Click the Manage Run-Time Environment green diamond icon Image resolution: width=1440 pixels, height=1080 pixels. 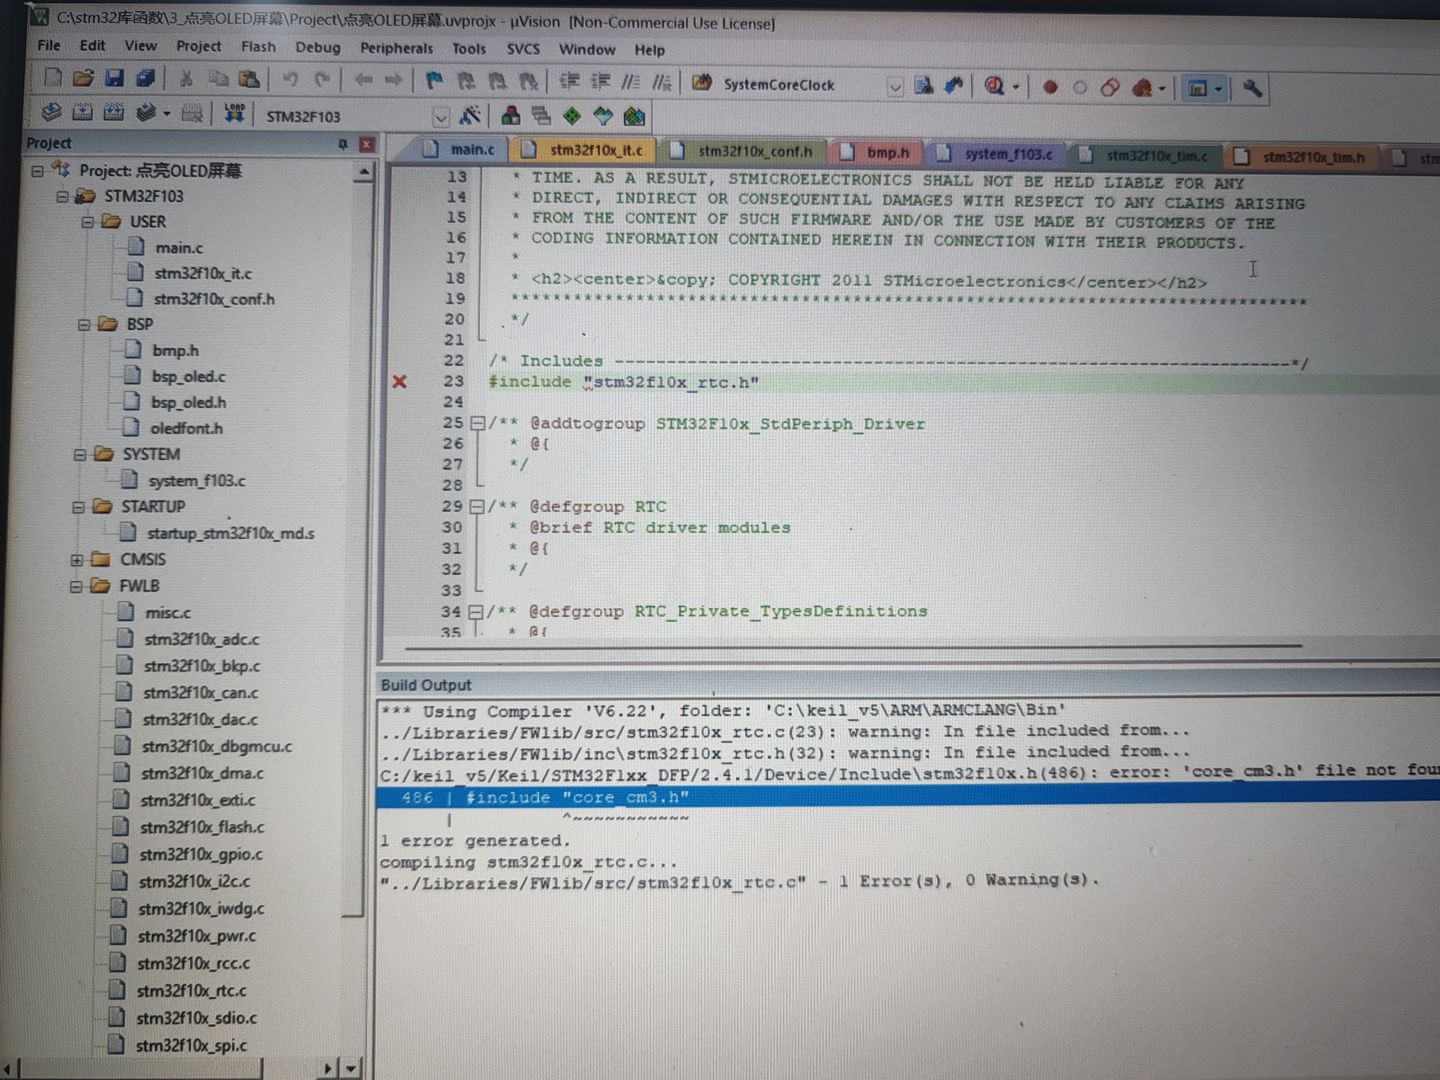pos(572,116)
